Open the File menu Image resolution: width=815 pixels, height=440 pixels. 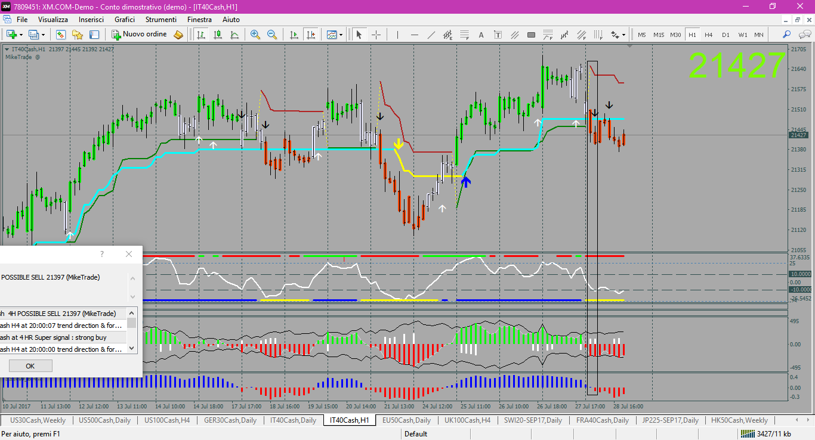pos(22,20)
